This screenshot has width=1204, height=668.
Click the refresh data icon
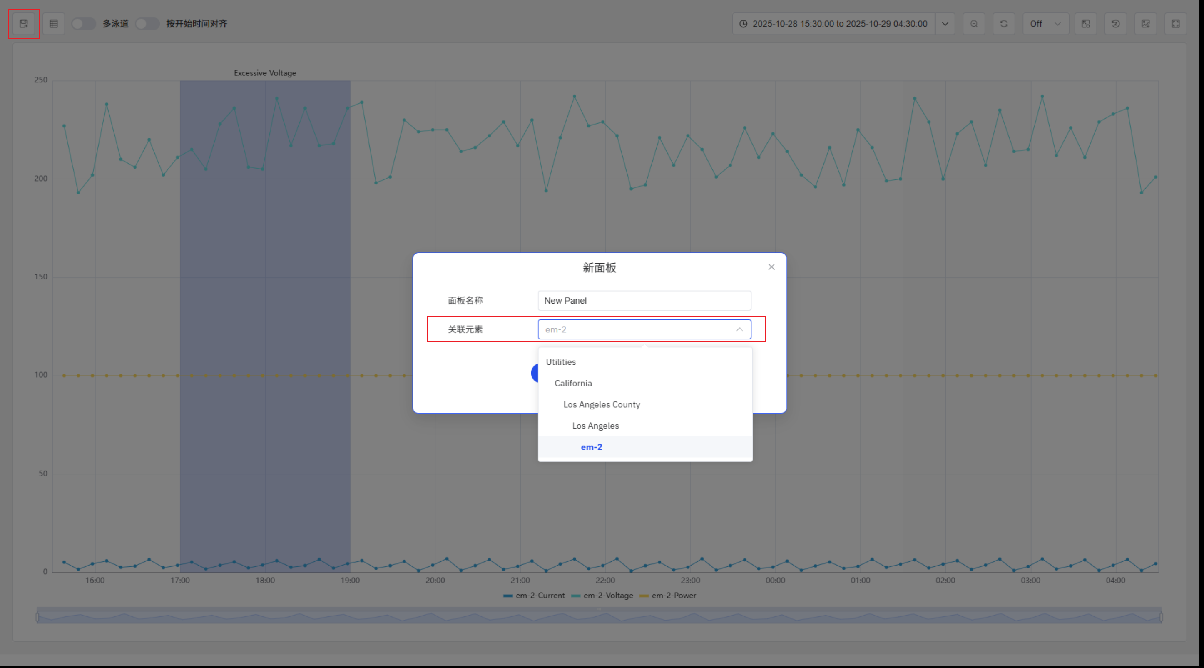tap(1003, 24)
